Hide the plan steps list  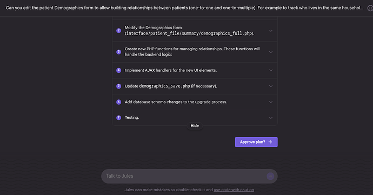[x=195, y=126]
